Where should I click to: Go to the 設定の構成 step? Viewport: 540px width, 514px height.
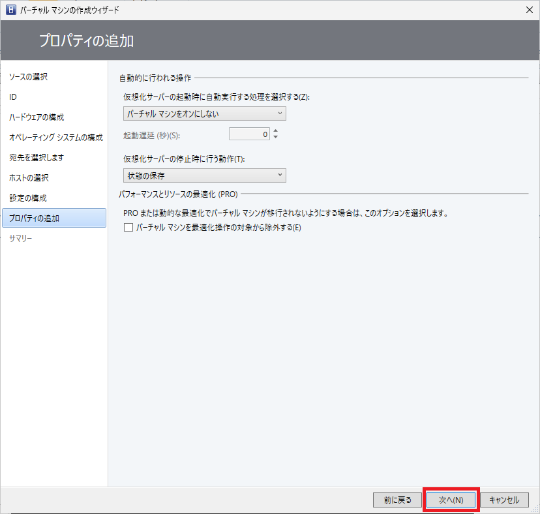[x=28, y=198]
